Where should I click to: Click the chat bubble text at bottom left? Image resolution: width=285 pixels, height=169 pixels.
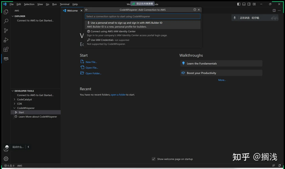18,147
